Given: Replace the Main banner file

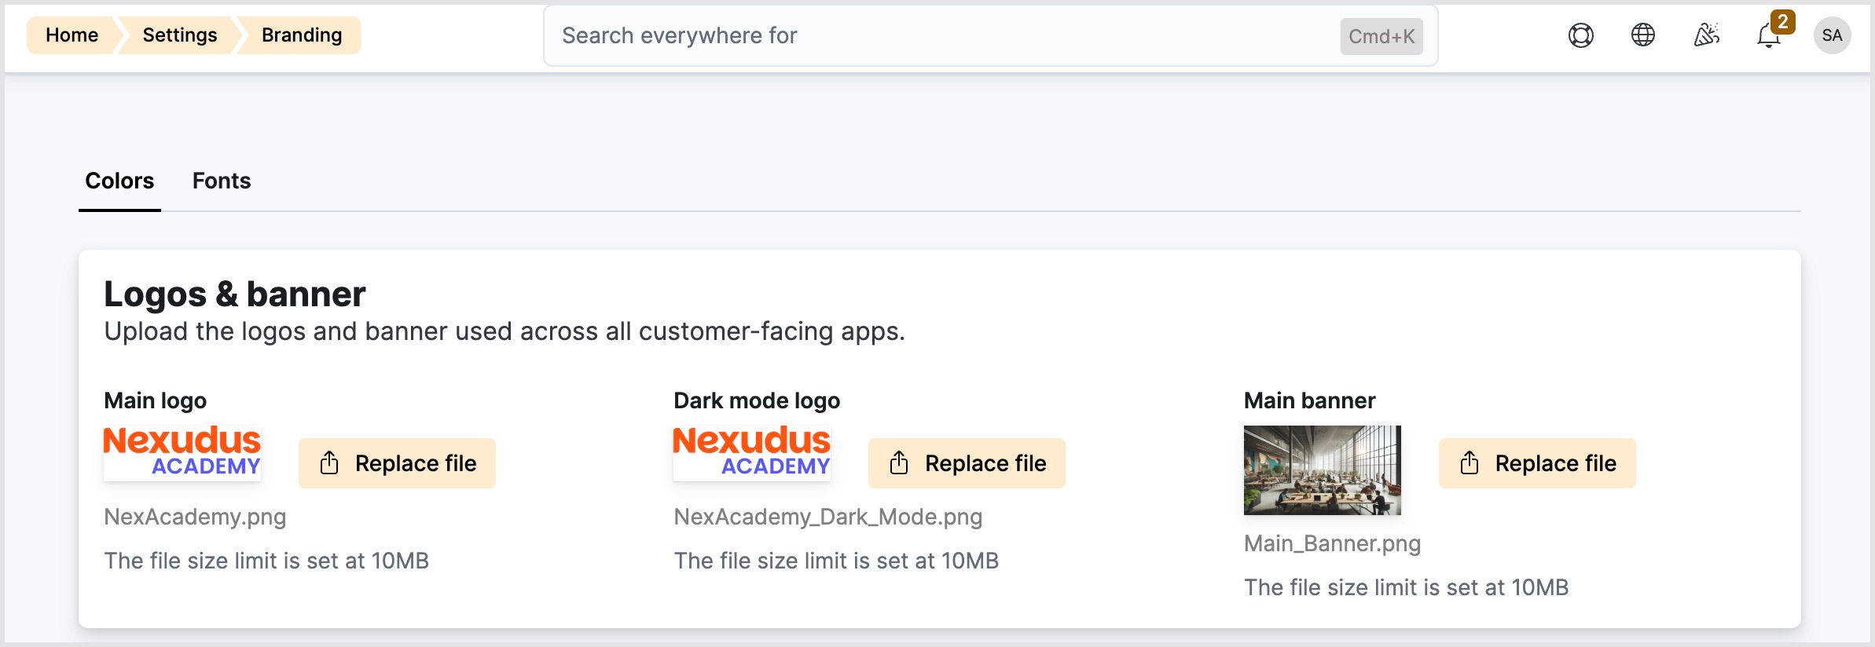Looking at the screenshot, I should click(x=1537, y=463).
